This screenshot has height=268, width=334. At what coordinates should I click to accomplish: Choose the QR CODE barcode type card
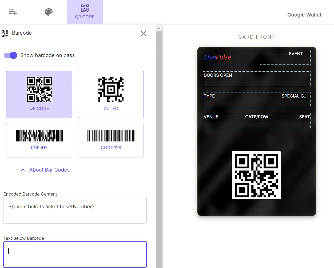tap(39, 94)
